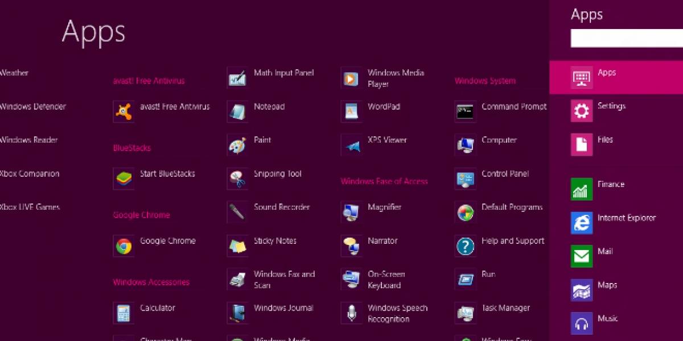Open WordPad icon
The height and width of the screenshot is (341, 683).
351,111
